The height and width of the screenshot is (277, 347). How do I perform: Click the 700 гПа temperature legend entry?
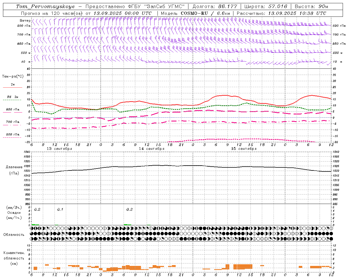12,122
